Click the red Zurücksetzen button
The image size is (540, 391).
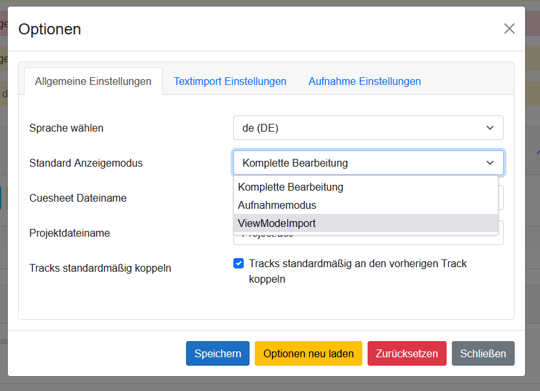pyautogui.click(x=406, y=353)
